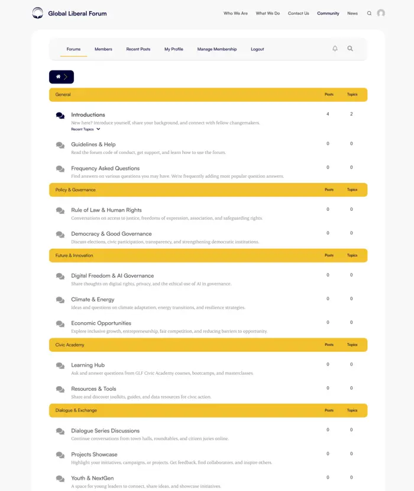Viewport: 414px width, 491px height.
Task: Click Logout in the forum navigation
Action: 257,49
